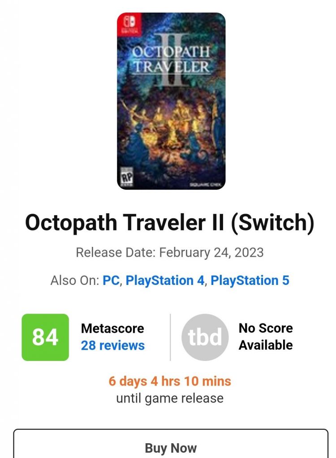This screenshot has height=458, width=336.
Task: Click the orange release countdown timer
Action: (x=170, y=381)
